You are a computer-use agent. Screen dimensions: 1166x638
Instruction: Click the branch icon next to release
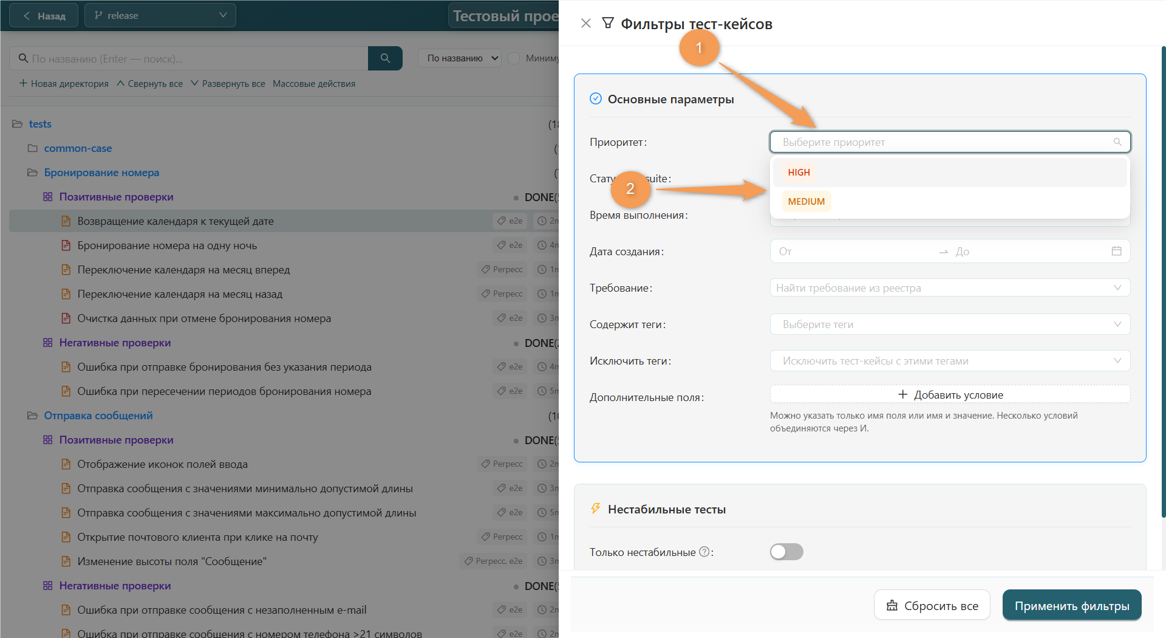[98, 15]
